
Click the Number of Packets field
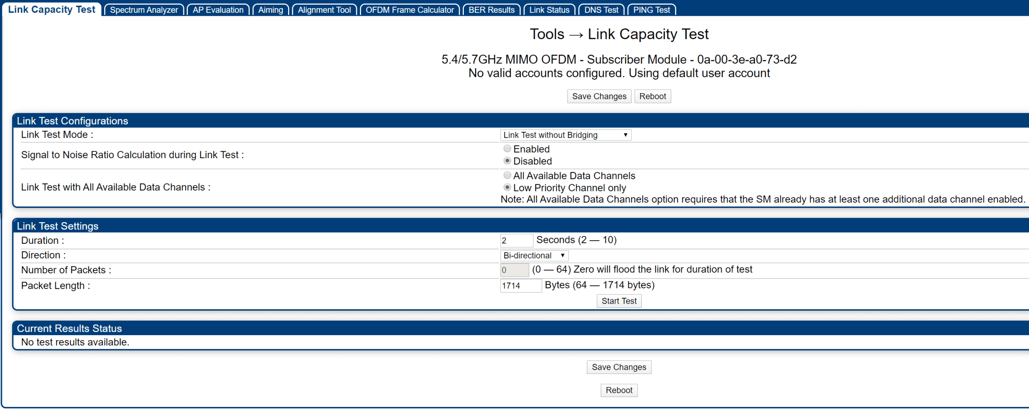coord(514,270)
